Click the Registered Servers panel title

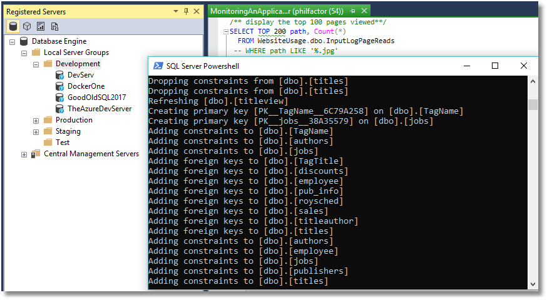point(36,12)
